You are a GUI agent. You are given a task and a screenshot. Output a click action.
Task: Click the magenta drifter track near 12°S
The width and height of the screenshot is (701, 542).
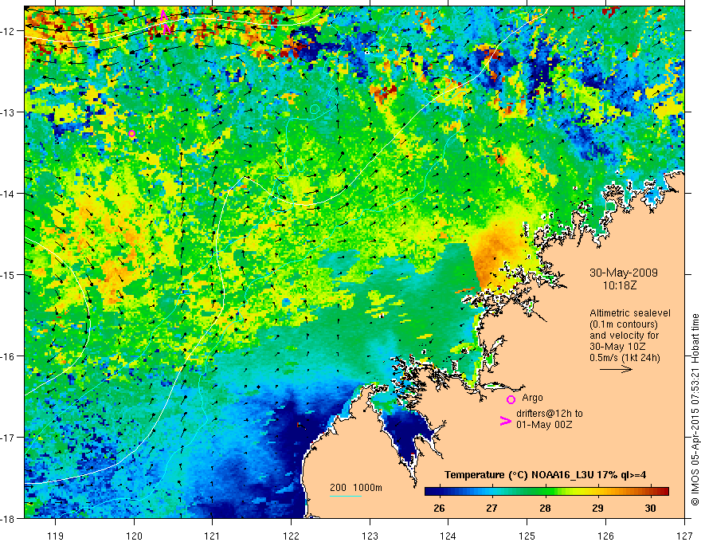coord(164,23)
